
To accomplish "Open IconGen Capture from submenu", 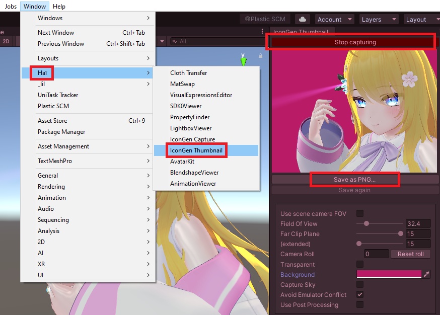I will coord(206,139).
